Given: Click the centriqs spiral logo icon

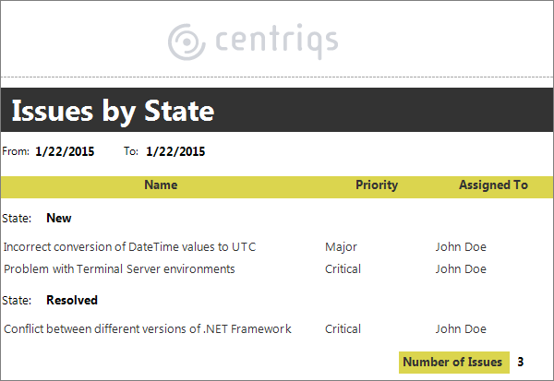Looking at the screenshot, I should point(187,42).
